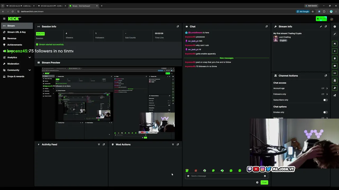The image size is (339, 190).
Task: Click Ask Google button in address bar
Action: (x=303, y=11)
